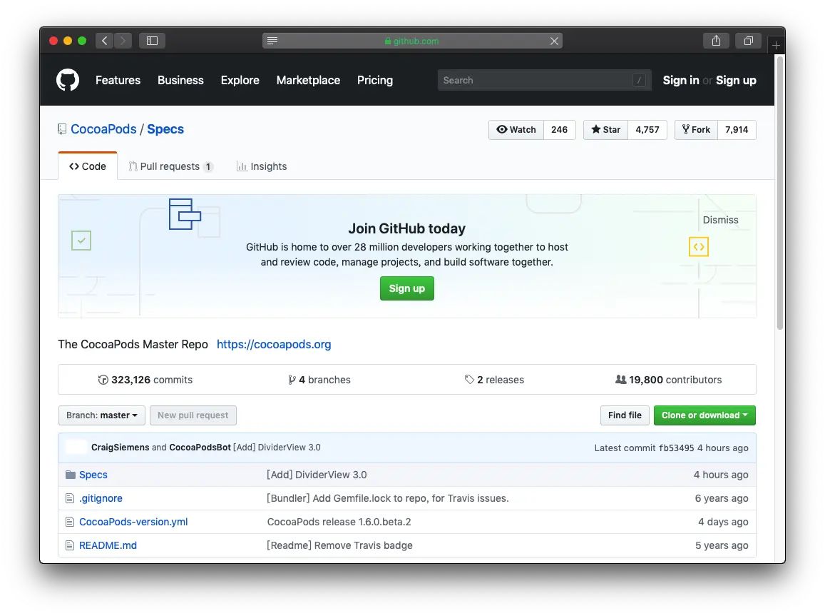Screen dimensions: 825x616
Task: Click the latest commit author avatar
Action: [76, 447]
